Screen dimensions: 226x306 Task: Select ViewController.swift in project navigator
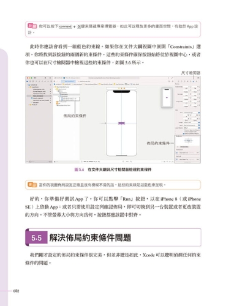[x=39, y=94]
